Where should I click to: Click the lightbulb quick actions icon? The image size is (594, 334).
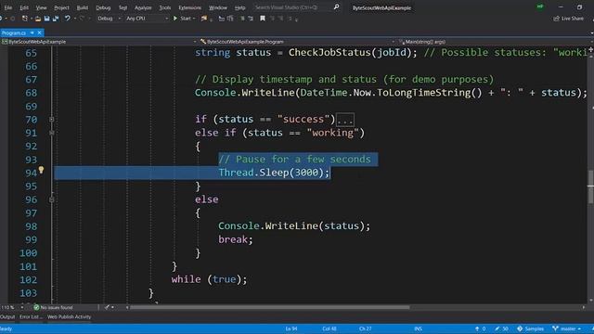[x=41, y=170]
